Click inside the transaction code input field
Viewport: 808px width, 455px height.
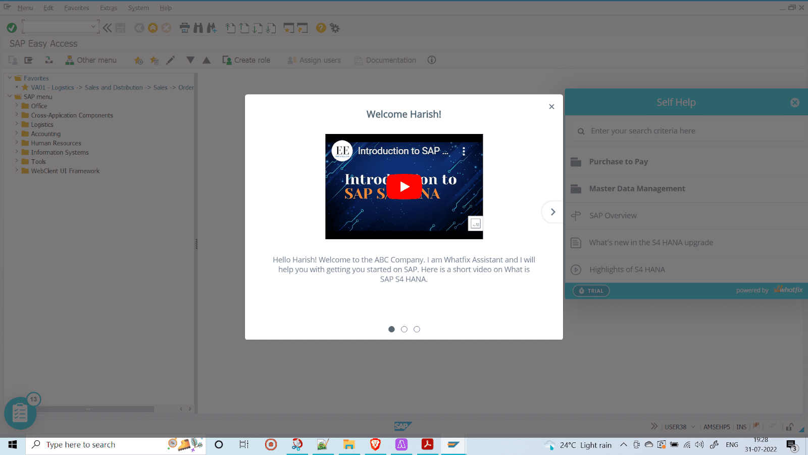[57, 27]
